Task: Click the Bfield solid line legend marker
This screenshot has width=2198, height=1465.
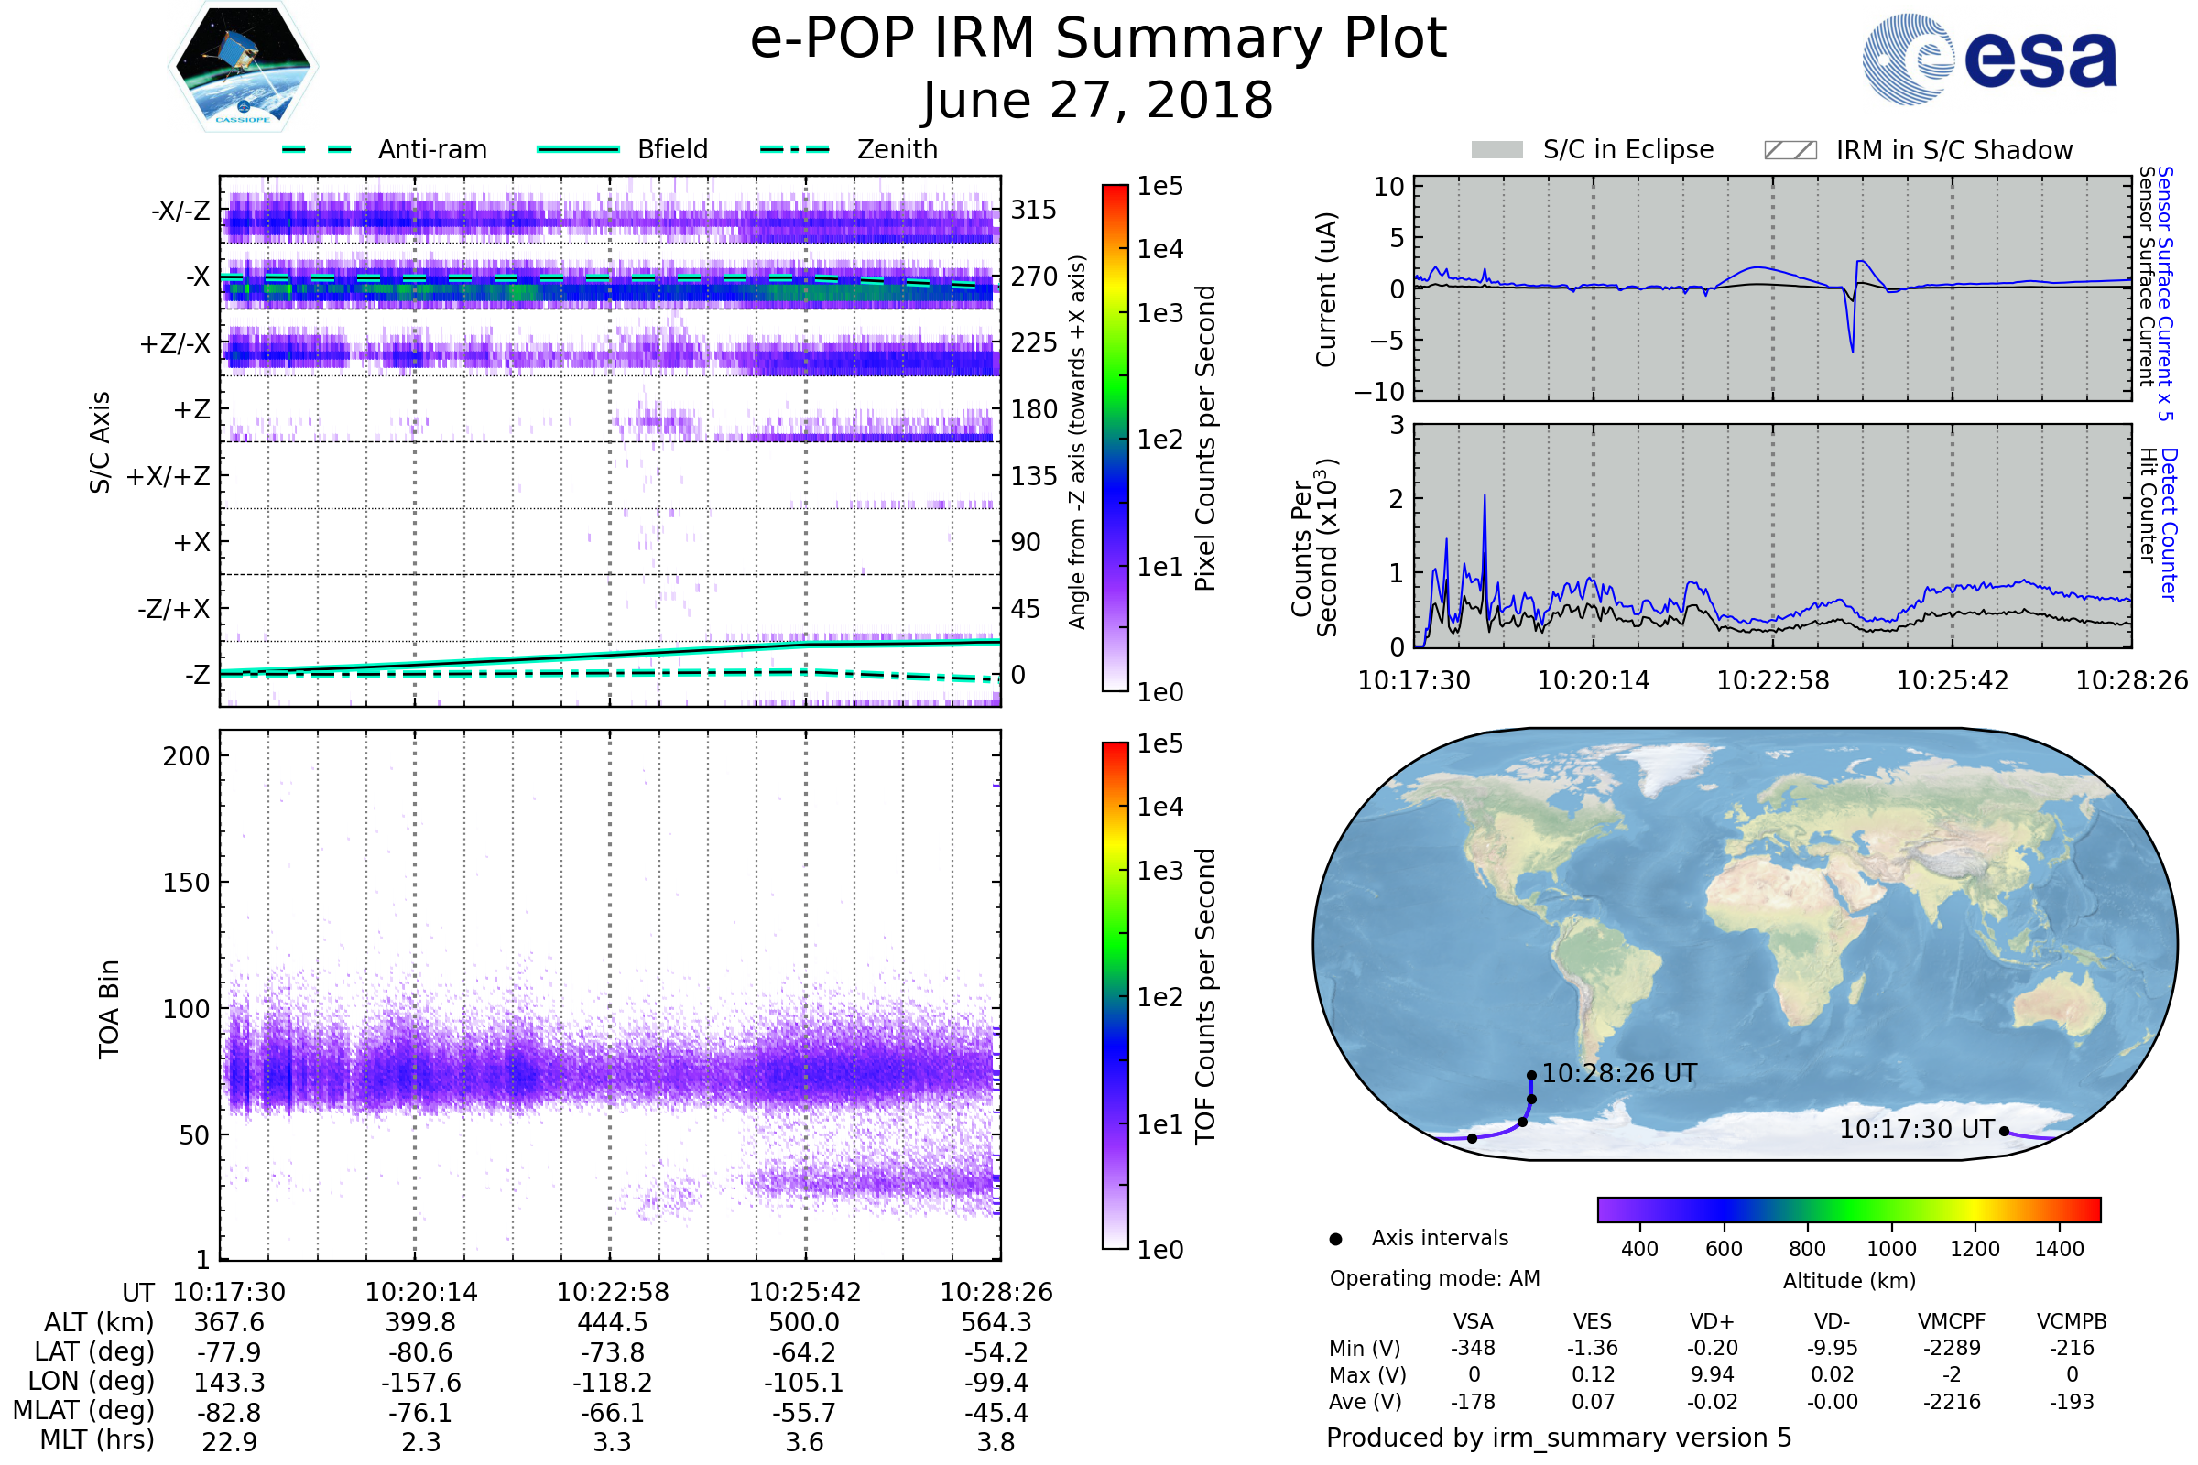Action: coord(579,149)
